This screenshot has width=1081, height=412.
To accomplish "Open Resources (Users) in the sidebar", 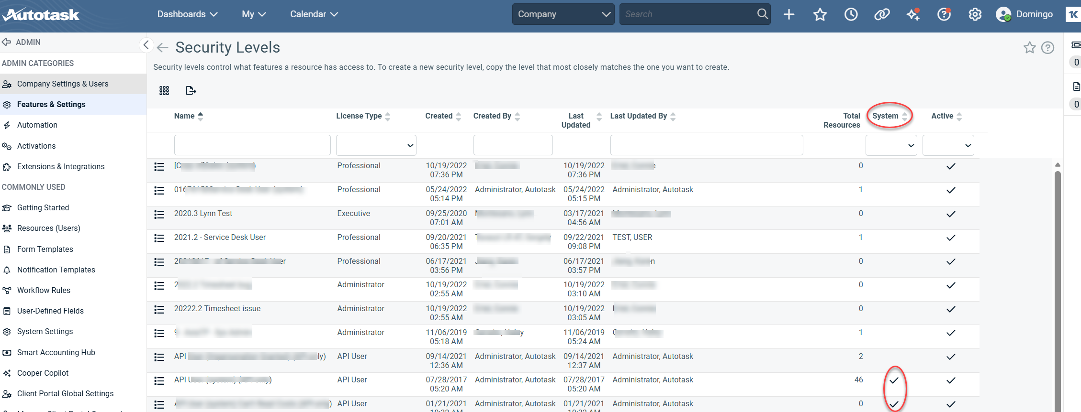I will [49, 228].
